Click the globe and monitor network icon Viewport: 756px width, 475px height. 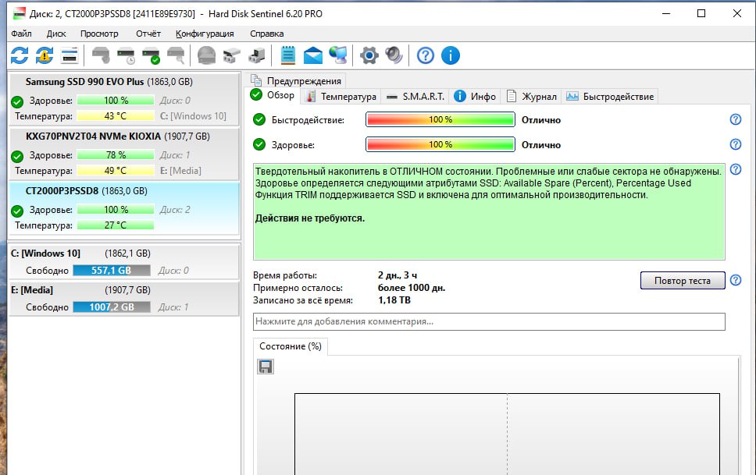[338, 55]
